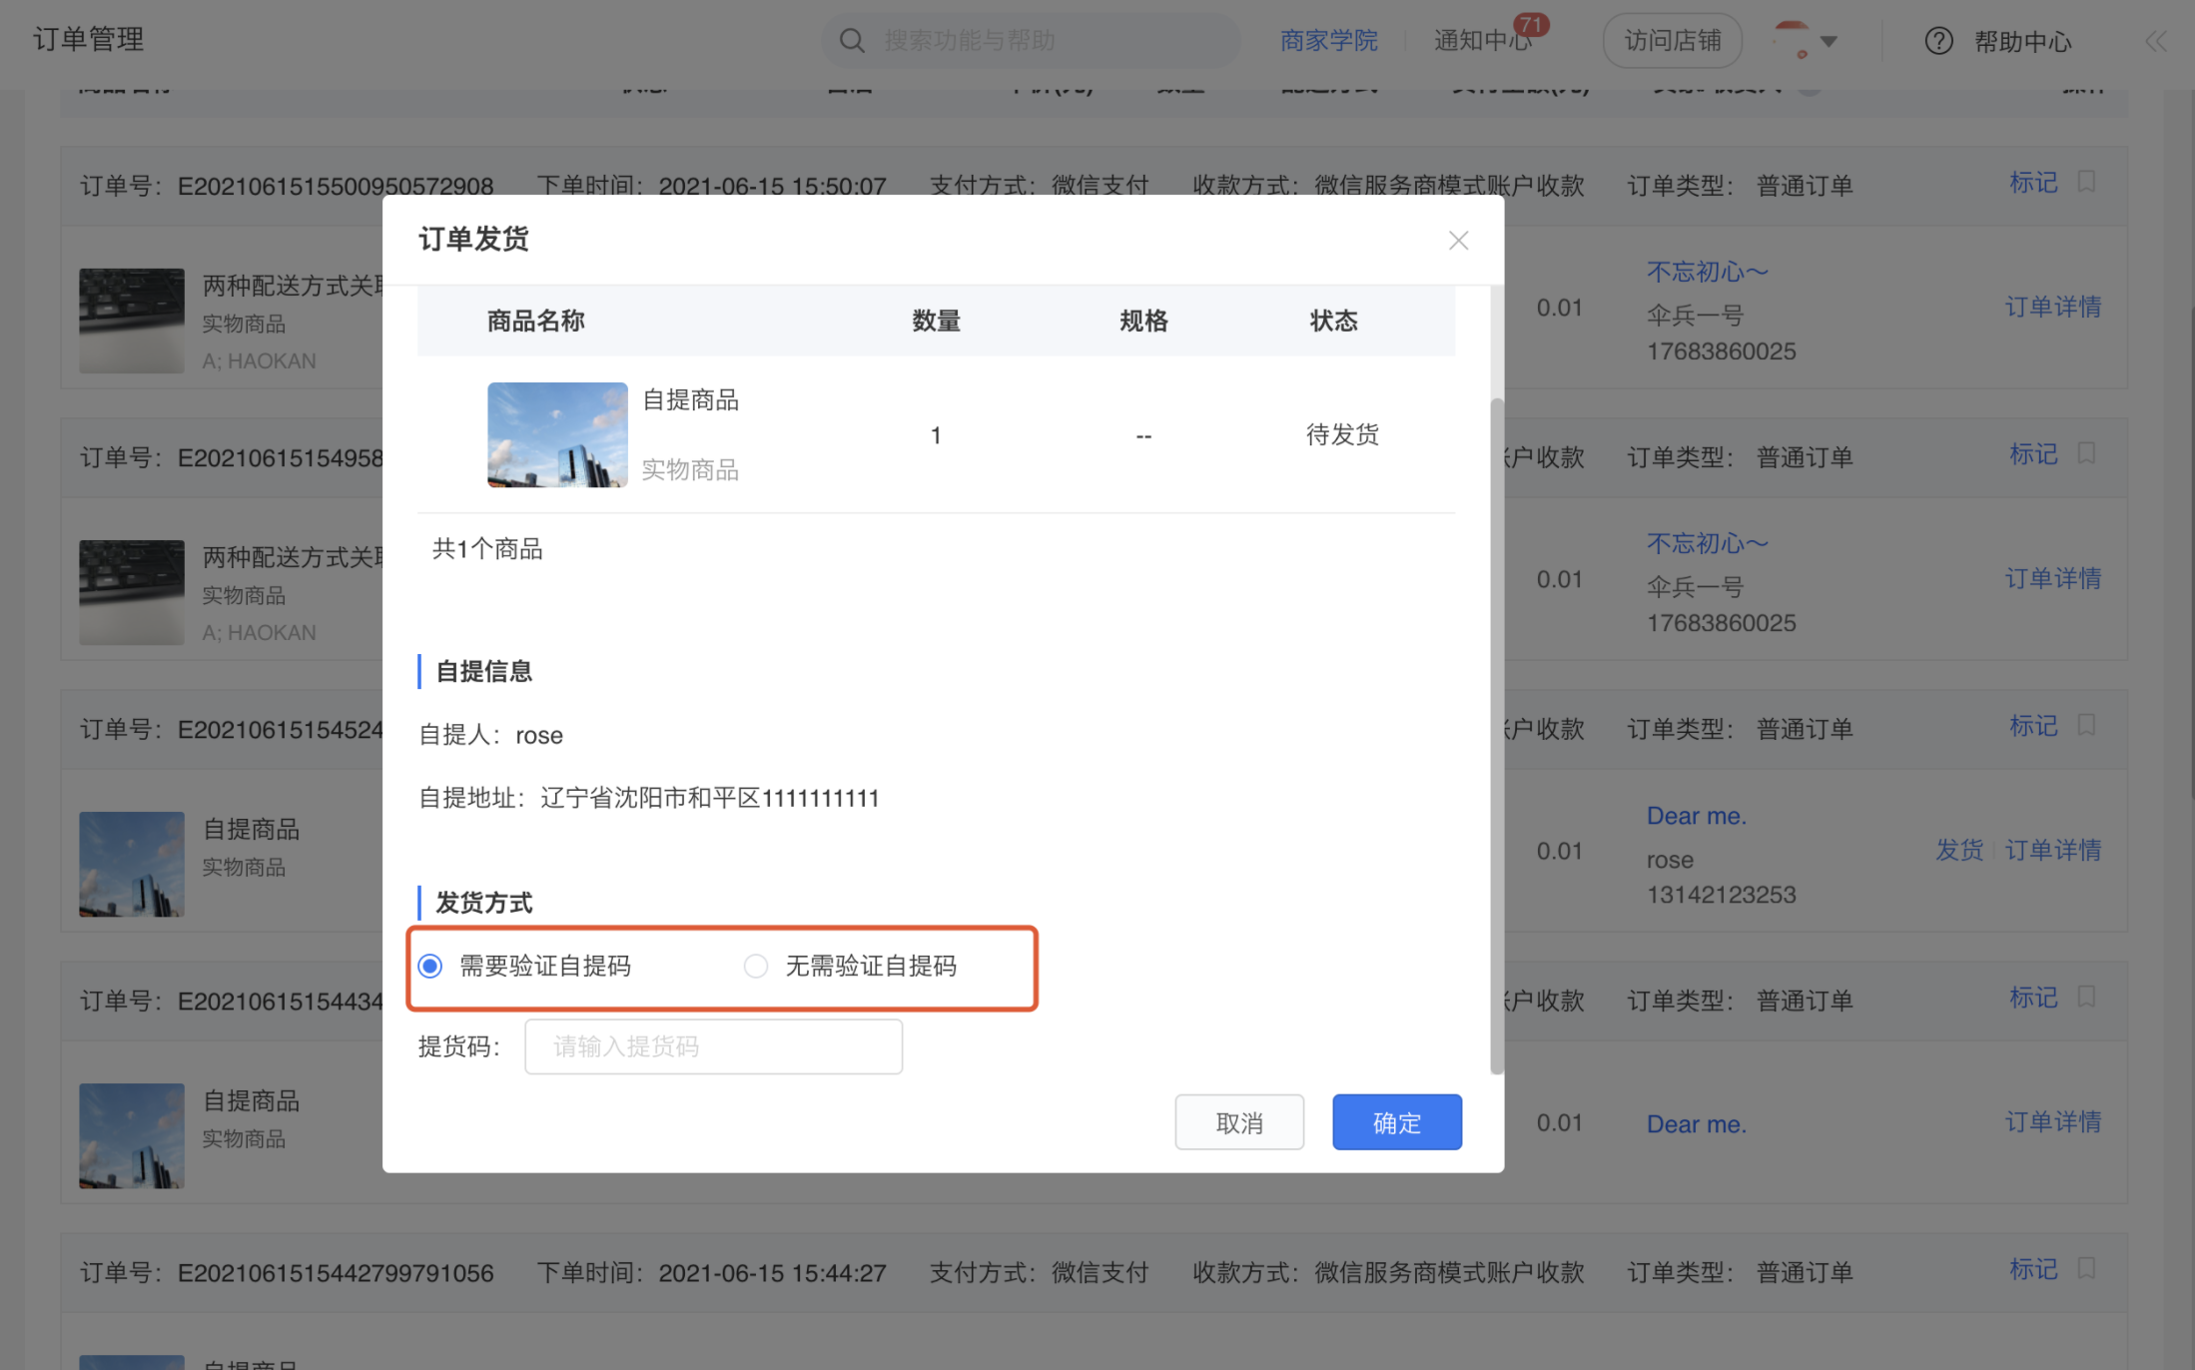Click the keyboard product thumbnail in the first order
Viewport: 2195px width, 1370px height.
click(x=132, y=321)
